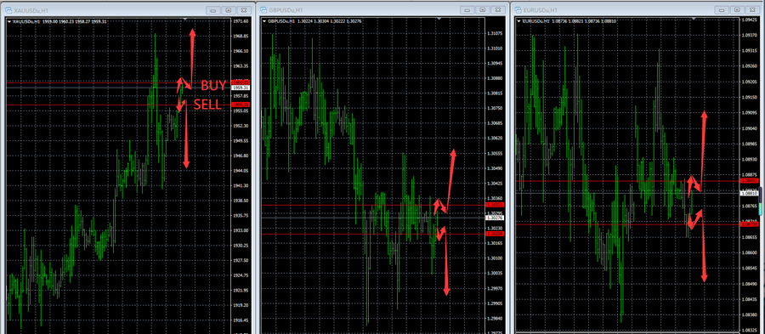Maximize the XAUUSDu,H1 chart window
This screenshot has width=765, height=334.
point(228,9)
